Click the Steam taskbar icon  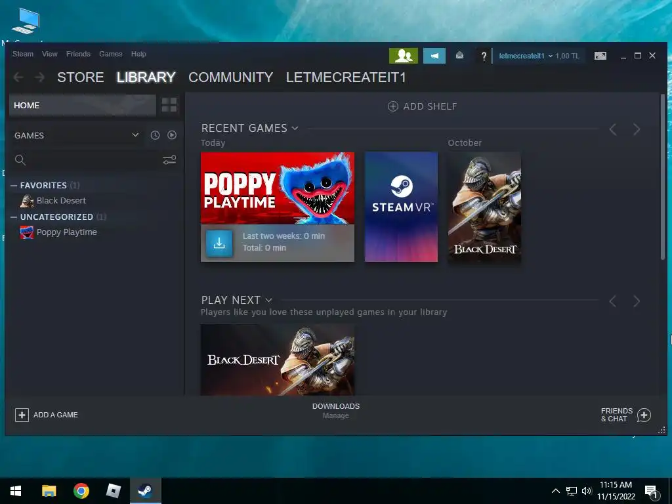145,491
